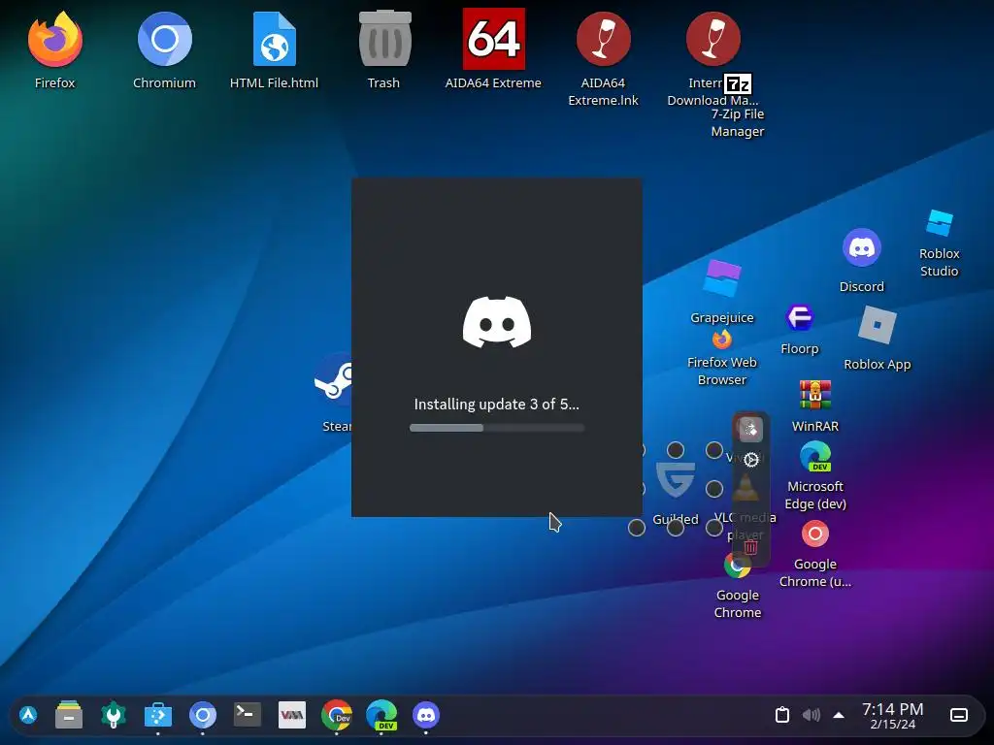Click the Discord update progress bar

[x=497, y=428]
